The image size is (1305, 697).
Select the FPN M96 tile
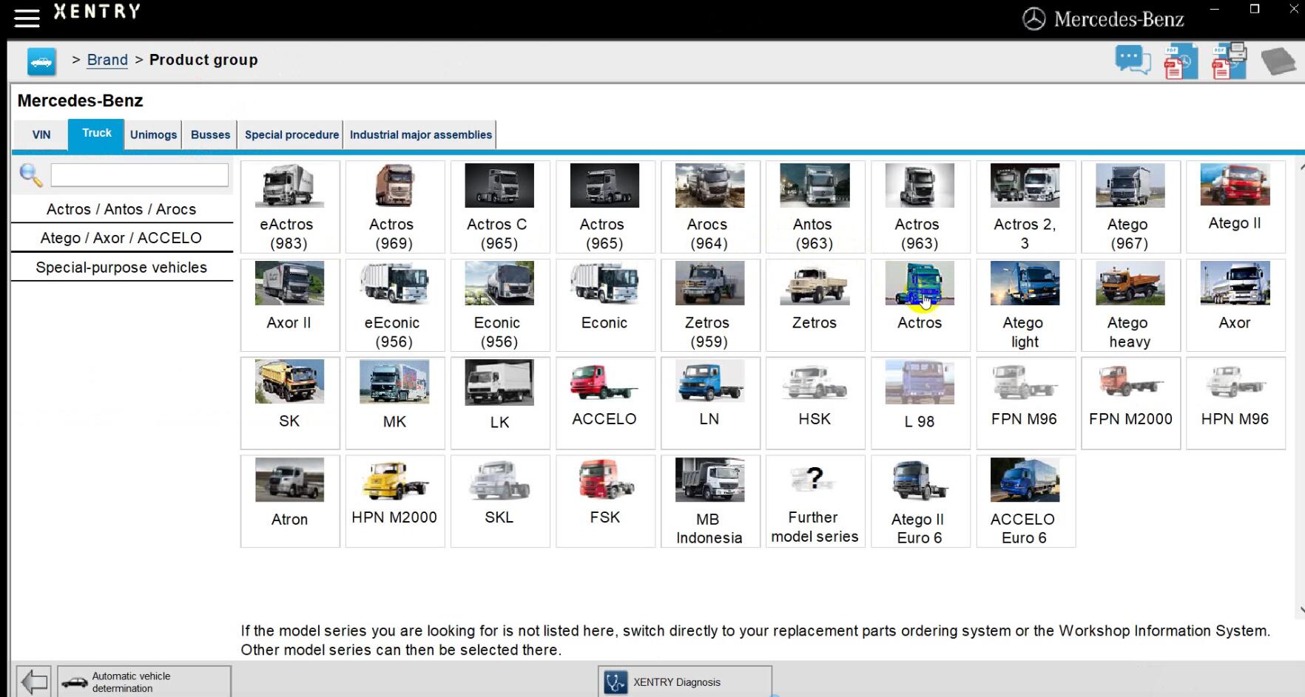tap(1026, 404)
